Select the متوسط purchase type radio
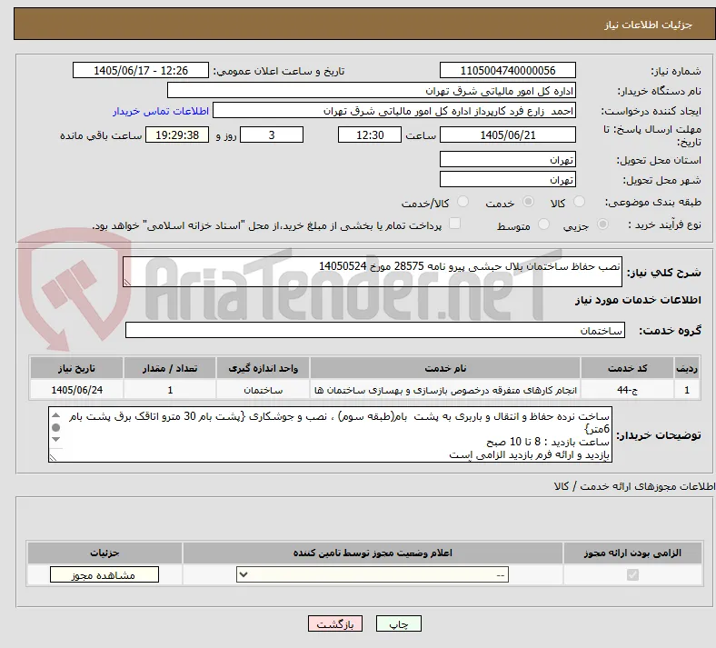 543,224
